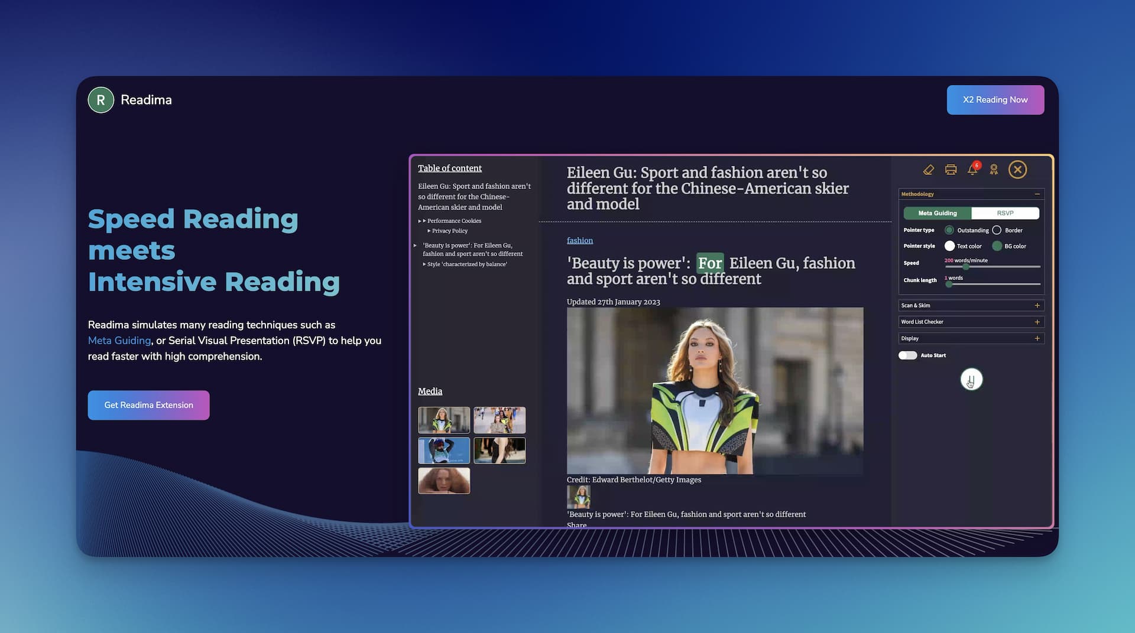Click the Speed slider handle
The width and height of the screenshot is (1135, 633).
tap(965, 267)
